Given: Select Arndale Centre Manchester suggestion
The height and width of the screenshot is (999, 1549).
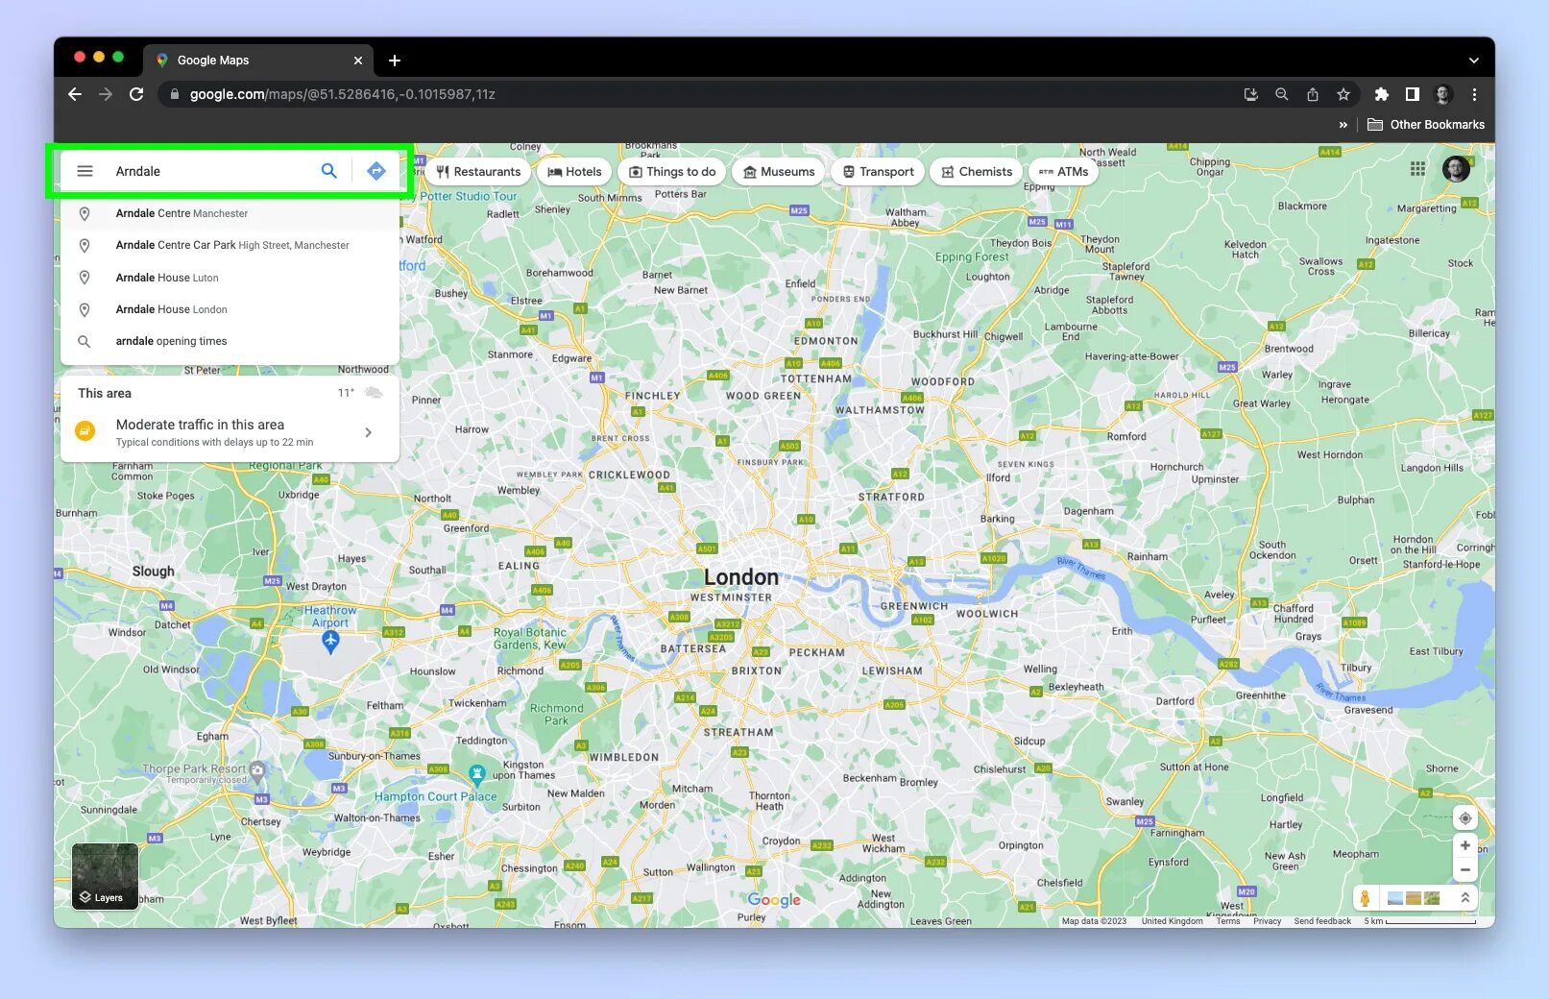Looking at the screenshot, I should tap(230, 213).
